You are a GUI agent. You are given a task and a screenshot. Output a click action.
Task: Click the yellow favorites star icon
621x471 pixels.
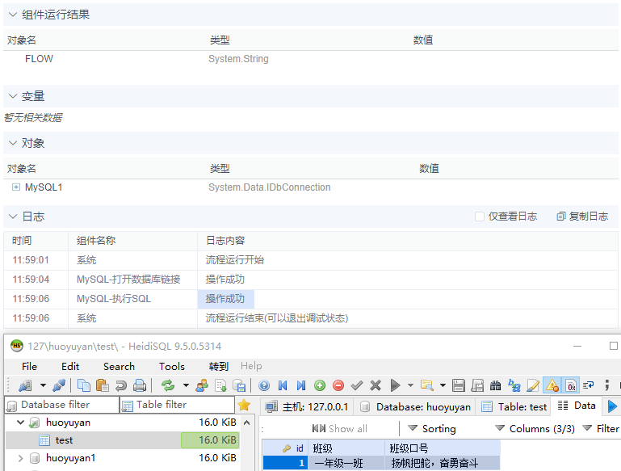(245, 405)
